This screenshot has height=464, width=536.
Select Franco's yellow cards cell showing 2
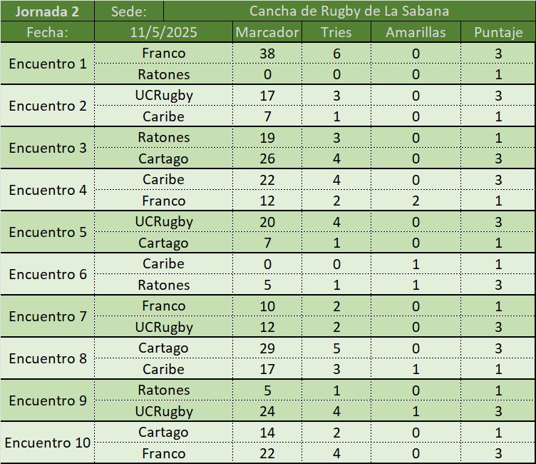pyautogui.click(x=416, y=201)
